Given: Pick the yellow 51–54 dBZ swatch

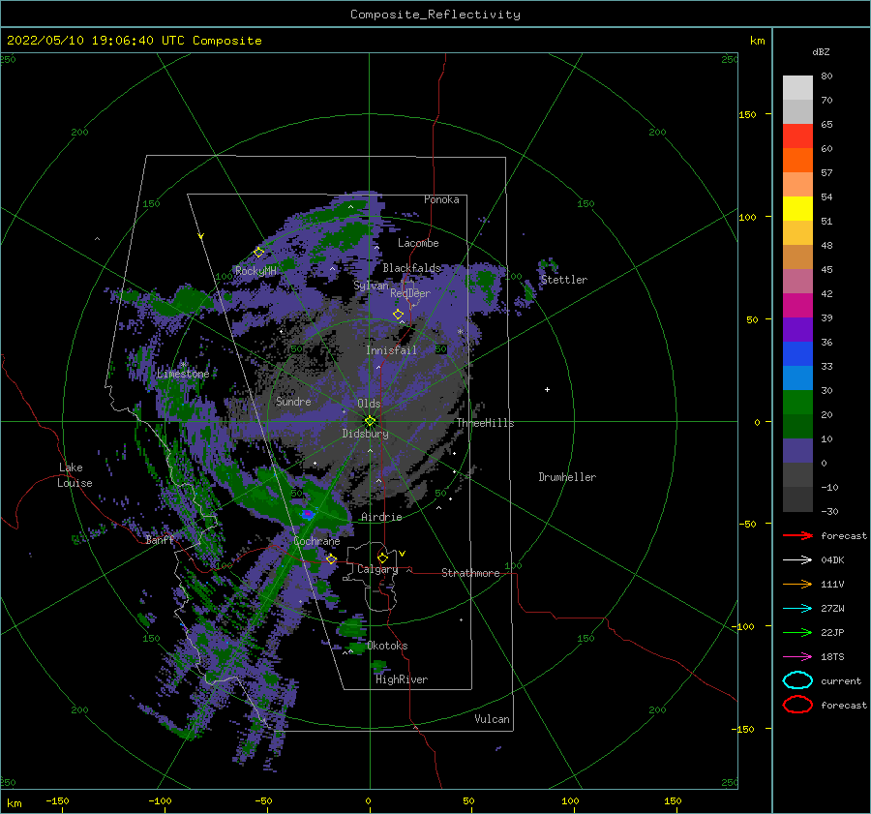Looking at the screenshot, I should click(797, 209).
